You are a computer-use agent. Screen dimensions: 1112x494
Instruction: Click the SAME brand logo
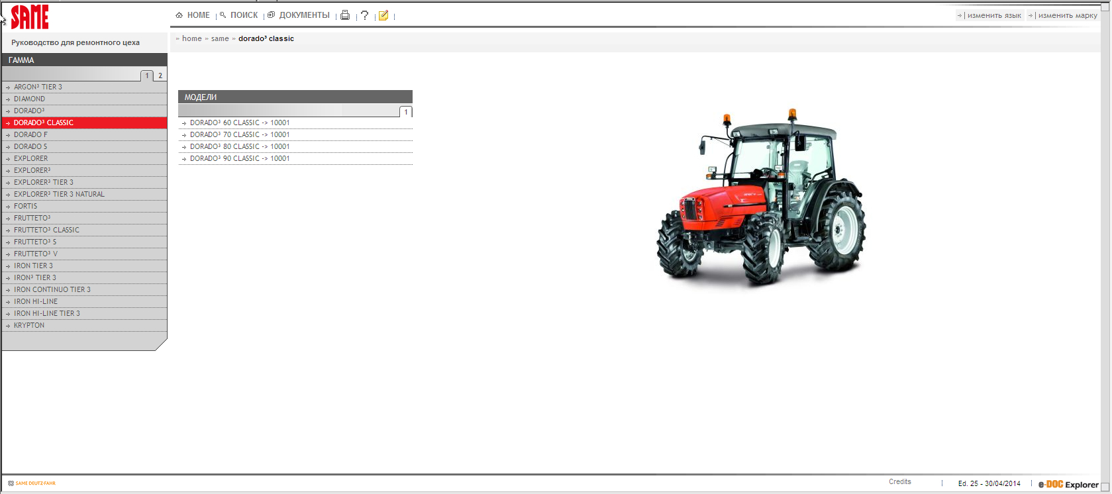pos(30,17)
